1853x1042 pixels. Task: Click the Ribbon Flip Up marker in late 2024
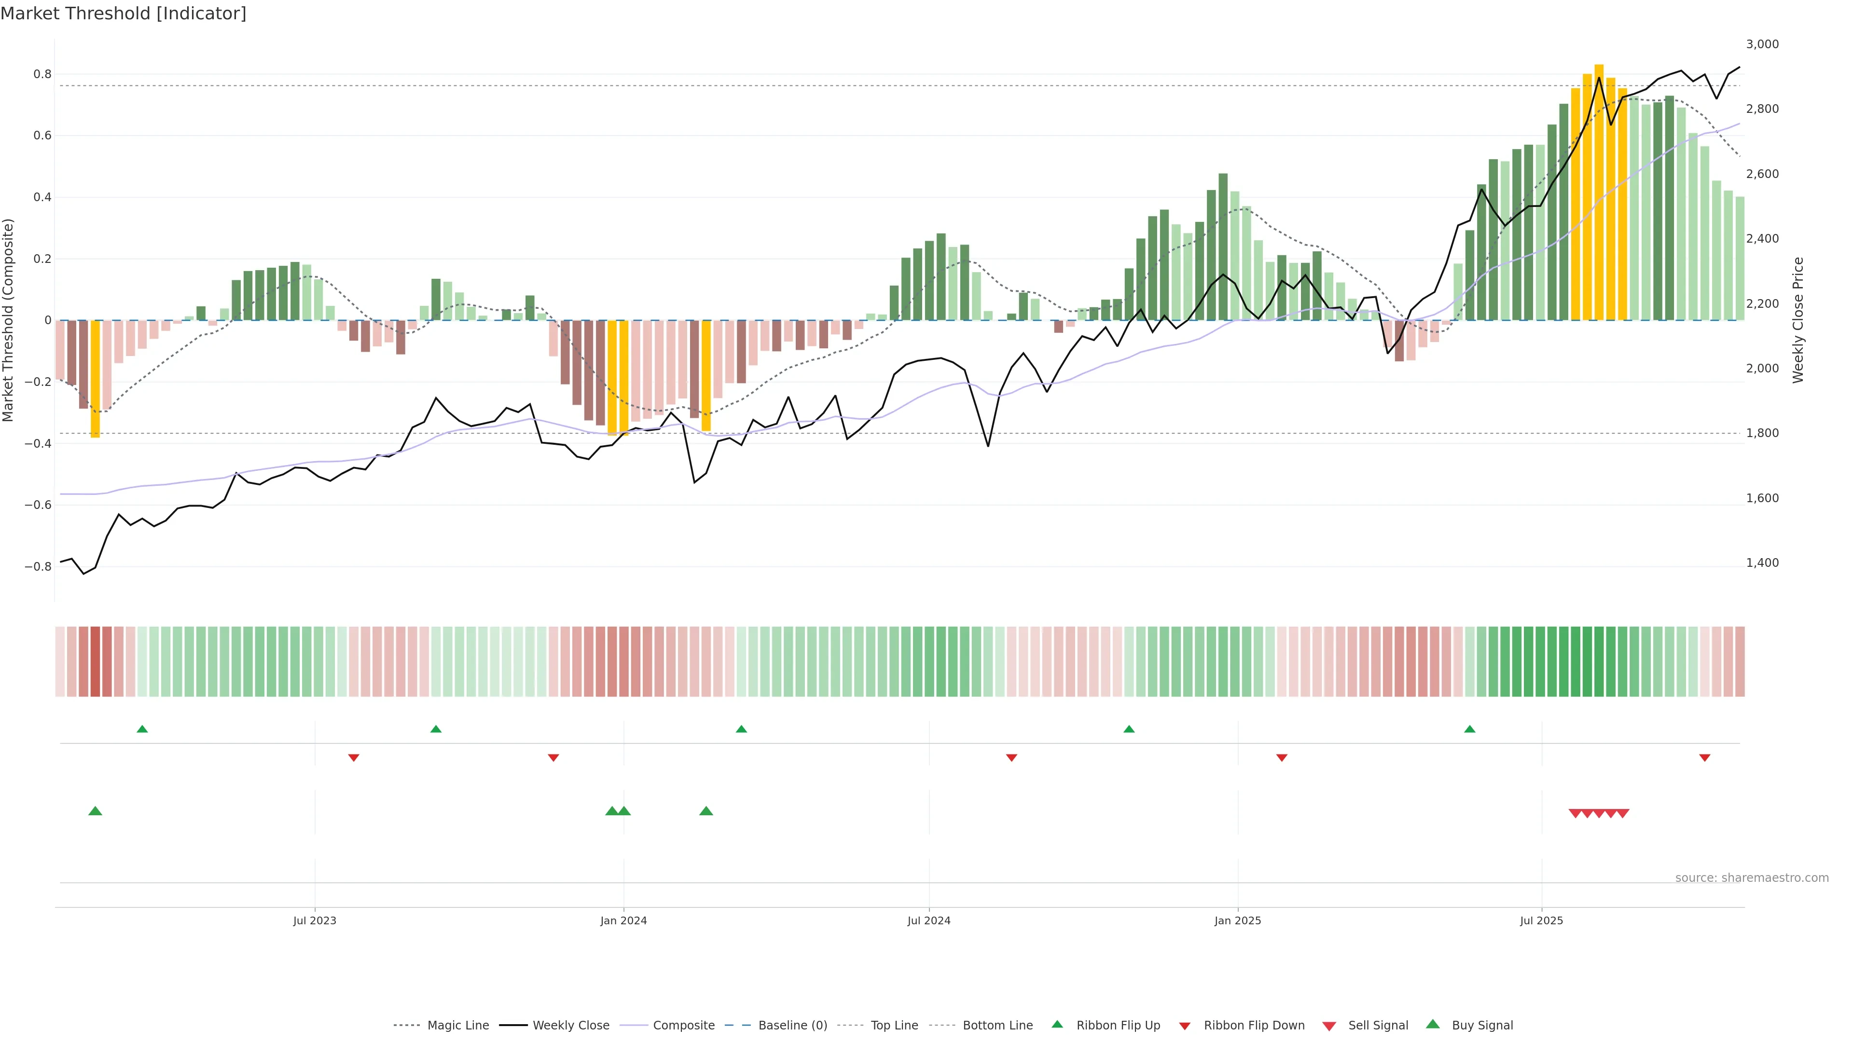(x=1129, y=729)
